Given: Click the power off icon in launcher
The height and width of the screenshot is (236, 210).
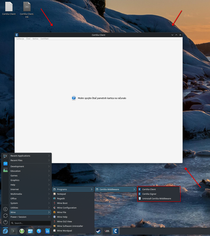Looking at the screenshot, I should click(6, 222).
